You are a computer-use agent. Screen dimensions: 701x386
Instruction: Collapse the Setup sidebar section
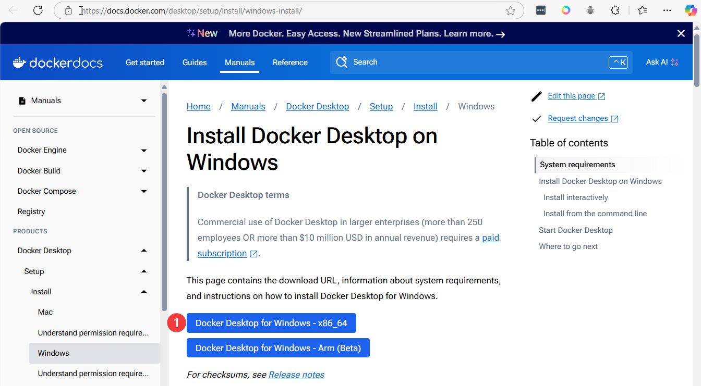(x=144, y=271)
